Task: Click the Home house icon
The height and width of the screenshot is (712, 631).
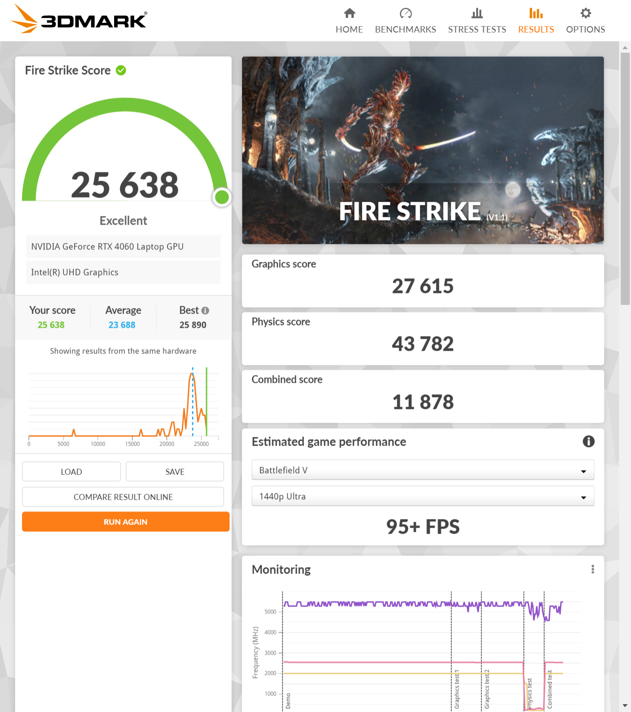Action: tap(350, 13)
